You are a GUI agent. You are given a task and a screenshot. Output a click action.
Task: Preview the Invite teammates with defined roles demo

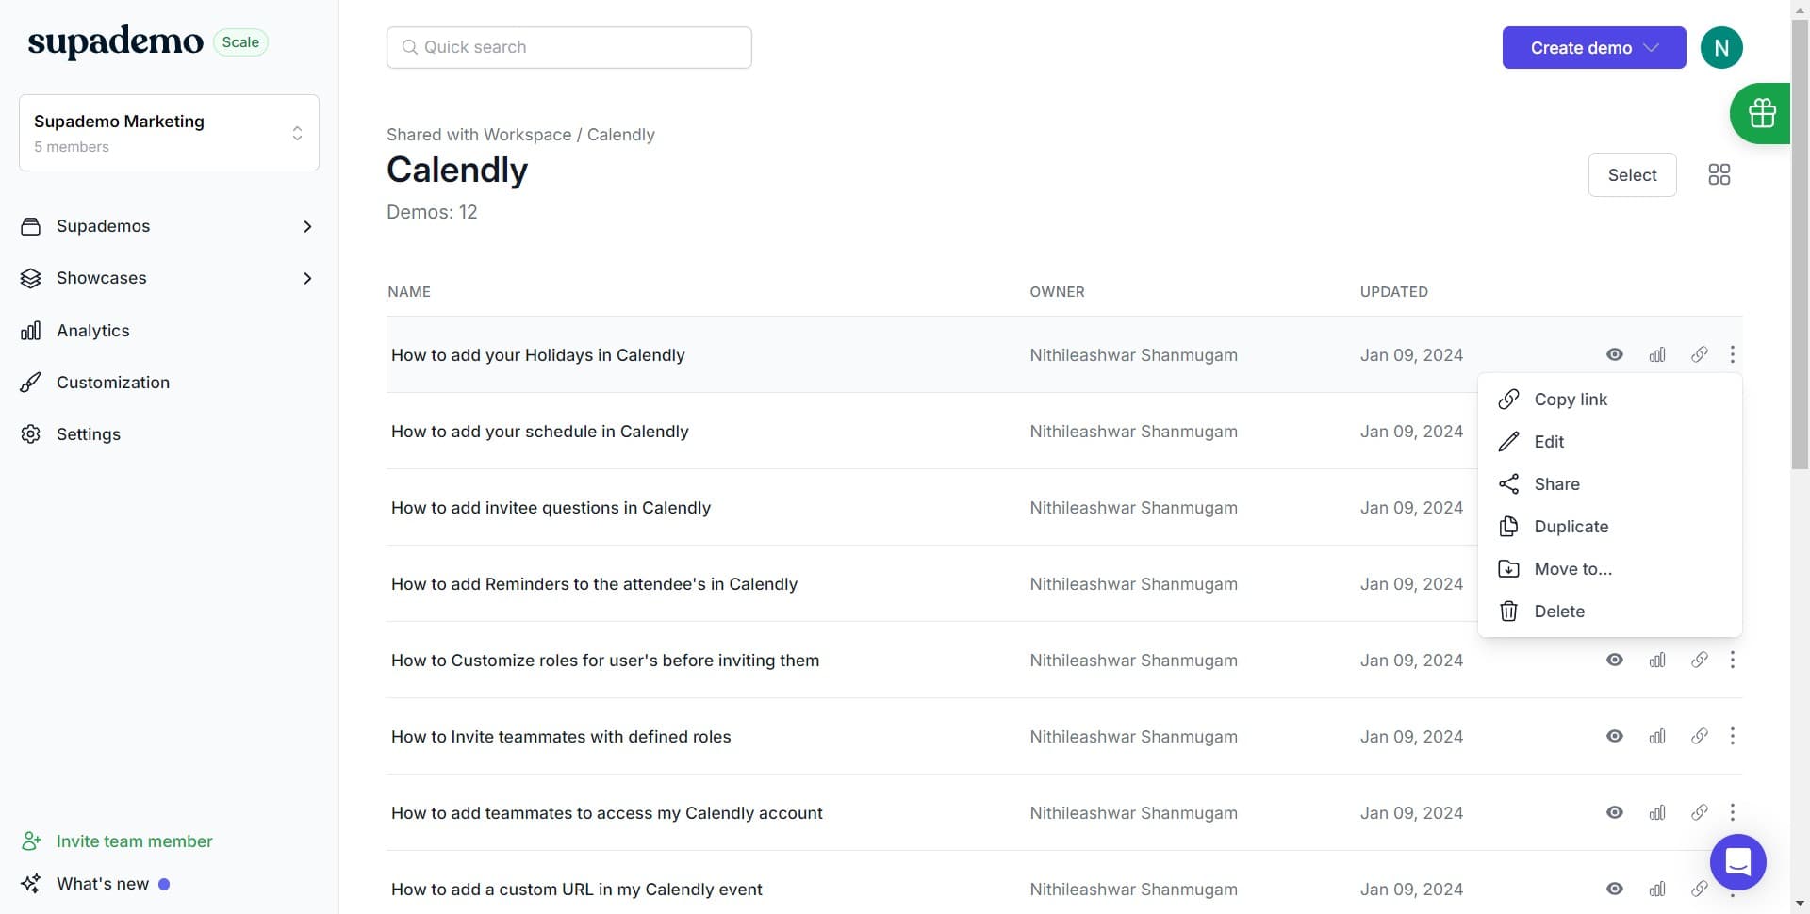(x=1614, y=737)
